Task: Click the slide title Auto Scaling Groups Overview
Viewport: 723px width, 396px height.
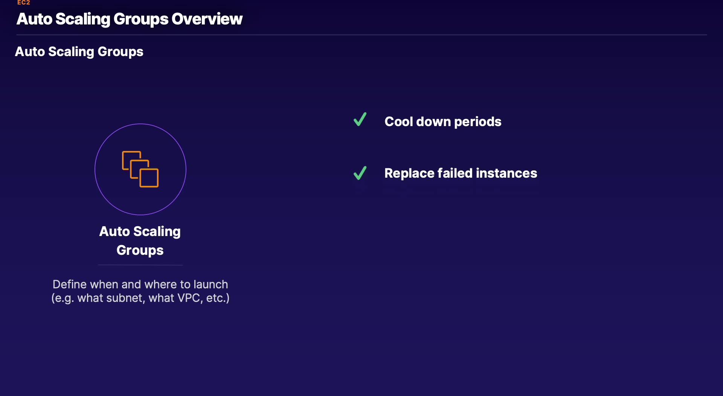Action: click(129, 19)
